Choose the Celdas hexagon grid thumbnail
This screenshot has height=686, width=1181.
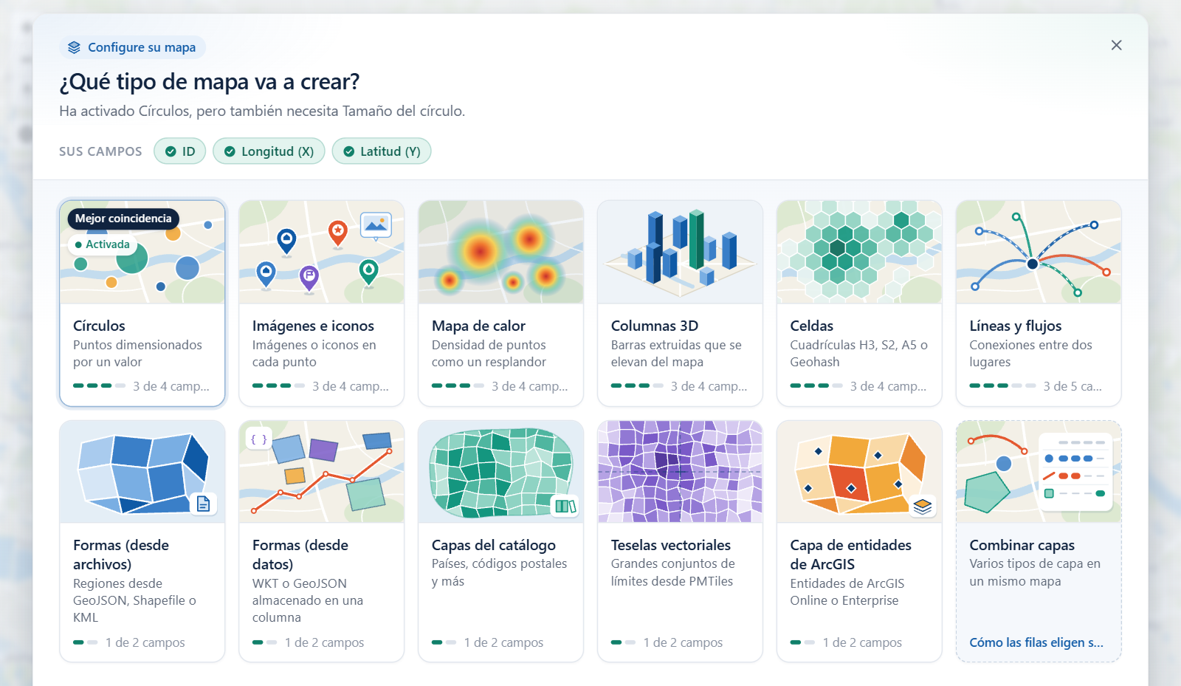859,252
